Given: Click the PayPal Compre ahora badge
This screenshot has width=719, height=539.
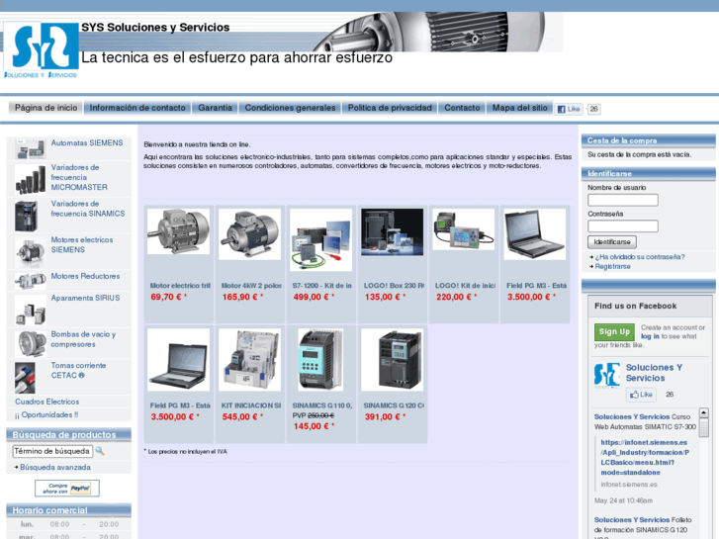Looking at the screenshot, I should pyautogui.click(x=67, y=489).
